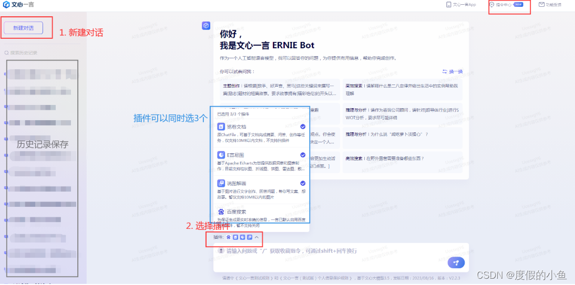
Task: Click 换一换 label text
Action: pos(456,71)
